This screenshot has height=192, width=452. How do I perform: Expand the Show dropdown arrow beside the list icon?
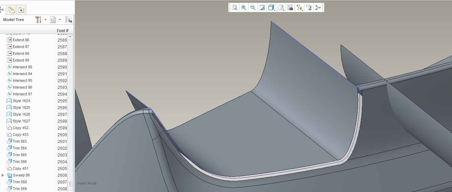coord(60,20)
